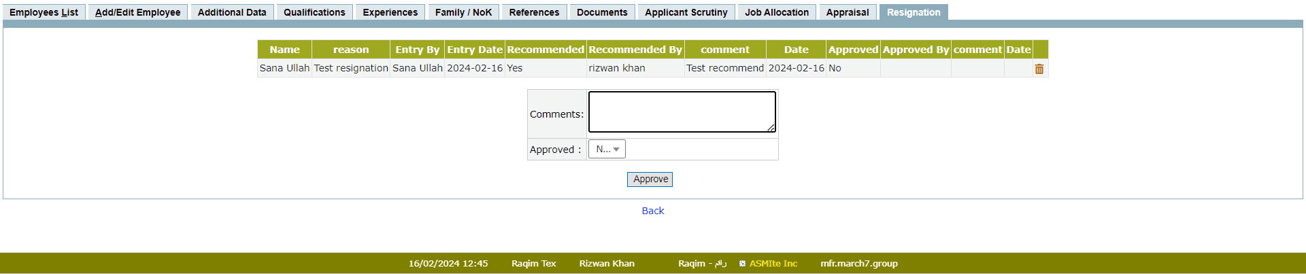Open the Add/Edit Employee tab
This screenshot has height=274, width=1306.
[137, 12]
